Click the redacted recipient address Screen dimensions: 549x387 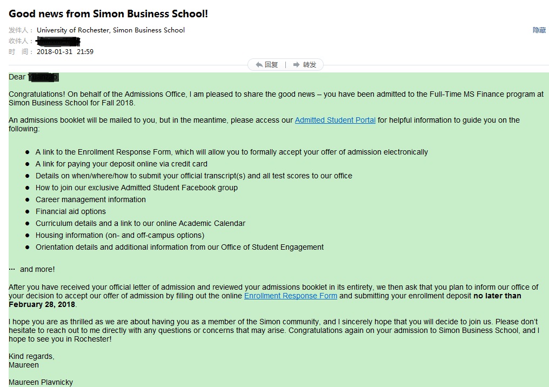[58, 41]
